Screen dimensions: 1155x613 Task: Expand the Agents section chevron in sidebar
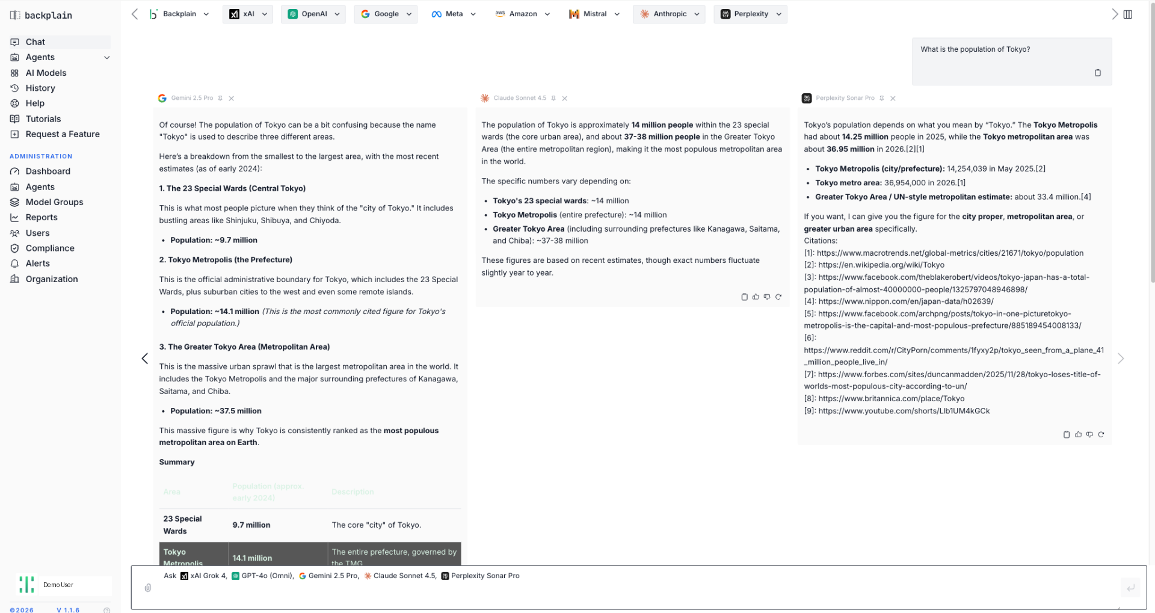(x=107, y=58)
